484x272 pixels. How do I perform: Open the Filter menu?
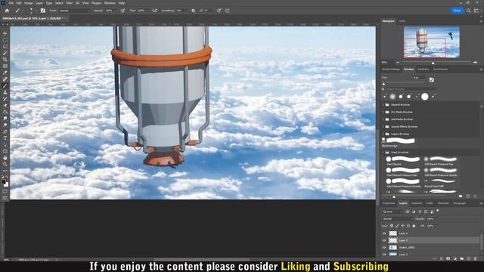click(x=69, y=3)
